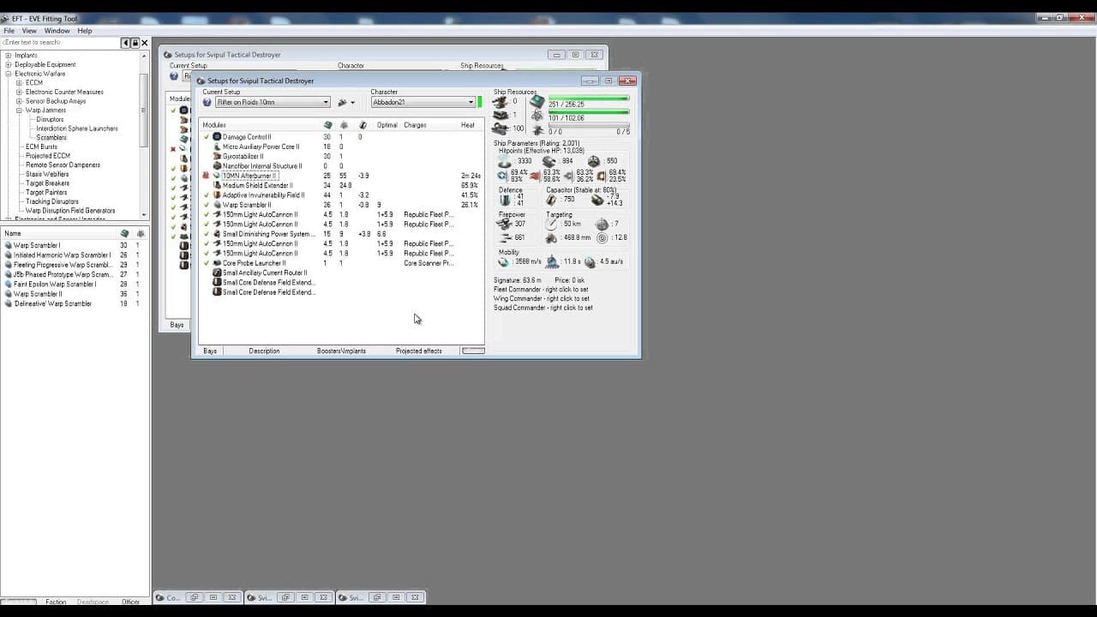
Task: Switch to the Projected effects tab
Action: click(x=419, y=351)
